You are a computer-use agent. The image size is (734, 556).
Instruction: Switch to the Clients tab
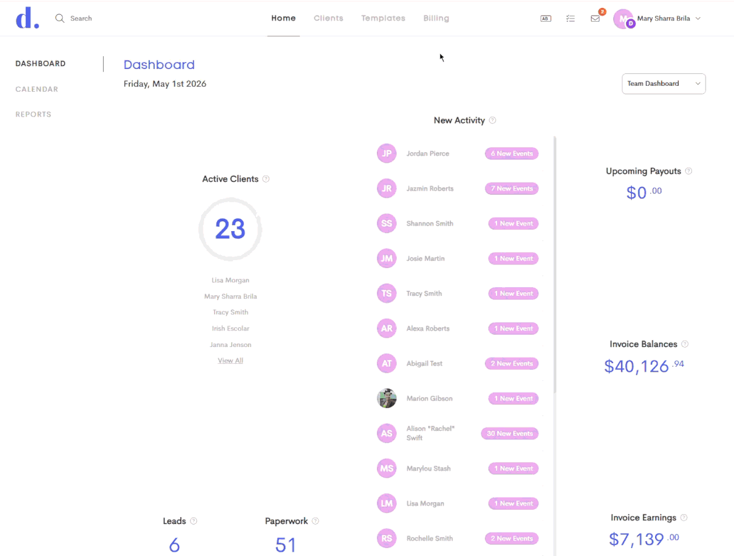[x=328, y=18]
